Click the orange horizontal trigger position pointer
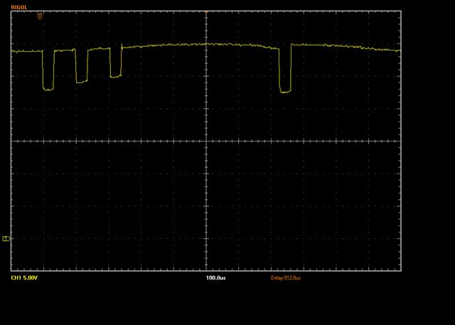Screen dimensions: 455x325 coord(206,12)
